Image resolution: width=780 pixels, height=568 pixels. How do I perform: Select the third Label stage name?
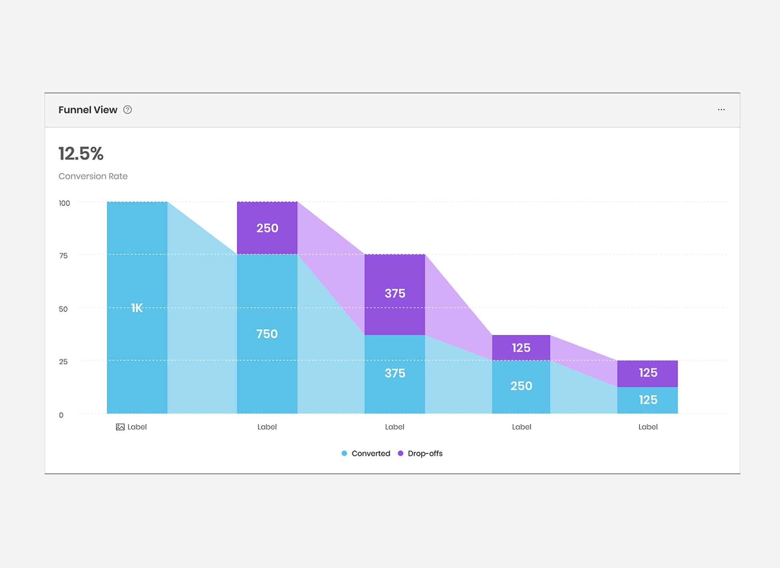pos(394,427)
